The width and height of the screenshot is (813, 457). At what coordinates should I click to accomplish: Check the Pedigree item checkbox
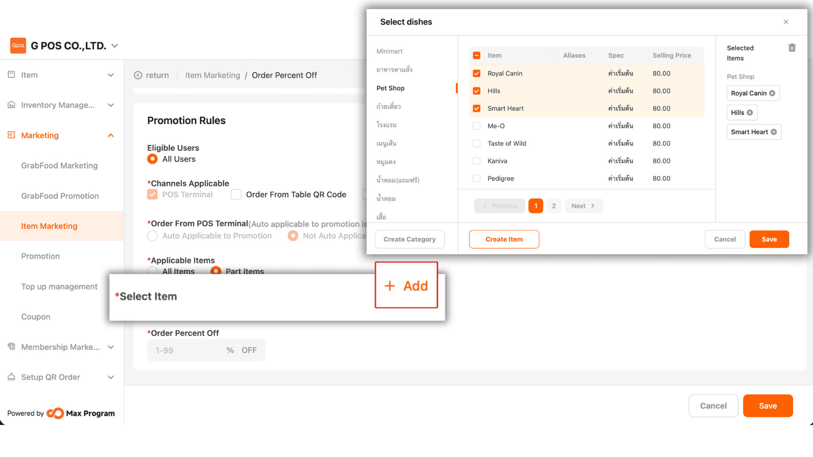476,179
